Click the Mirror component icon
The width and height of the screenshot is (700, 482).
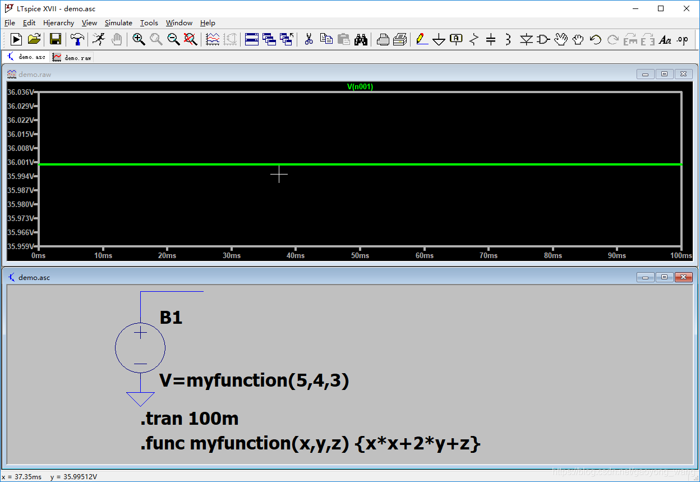(x=648, y=39)
